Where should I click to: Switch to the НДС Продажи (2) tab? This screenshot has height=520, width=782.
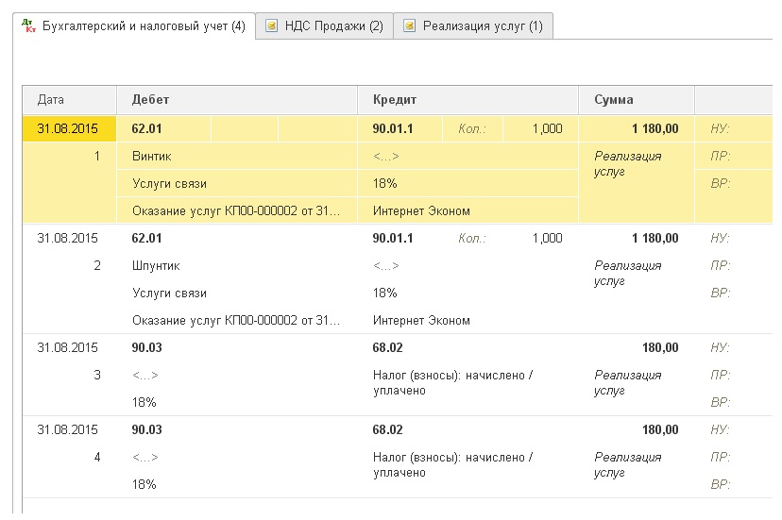tap(324, 25)
